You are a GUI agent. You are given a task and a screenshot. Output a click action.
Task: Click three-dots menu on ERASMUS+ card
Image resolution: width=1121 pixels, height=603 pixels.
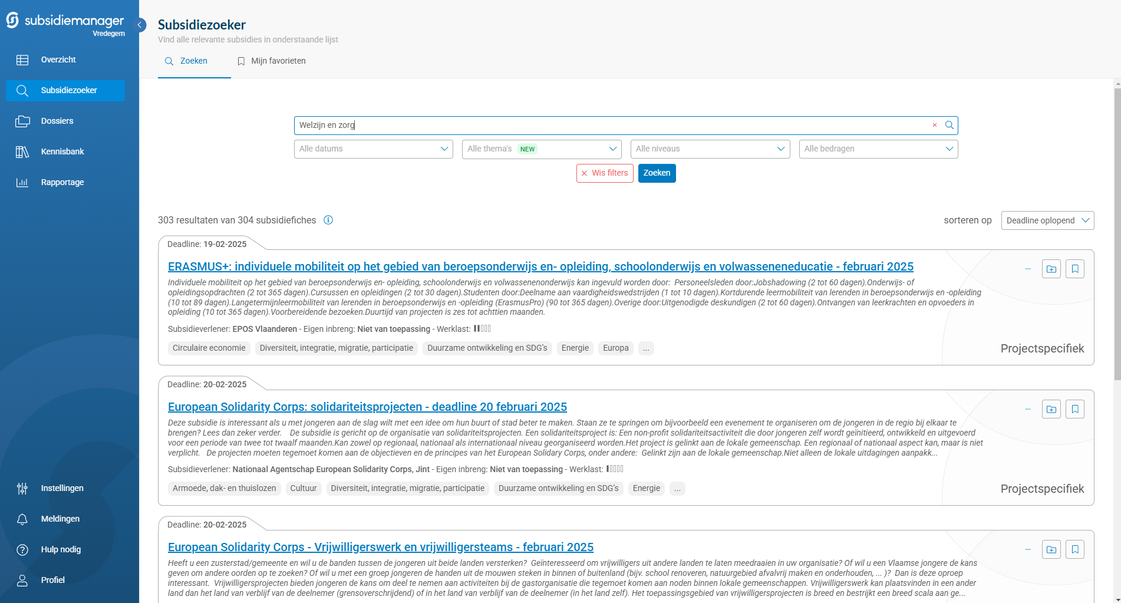tap(1028, 269)
